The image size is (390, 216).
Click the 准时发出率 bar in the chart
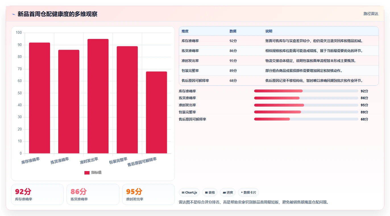pyautogui.click(x=98, y=96)
